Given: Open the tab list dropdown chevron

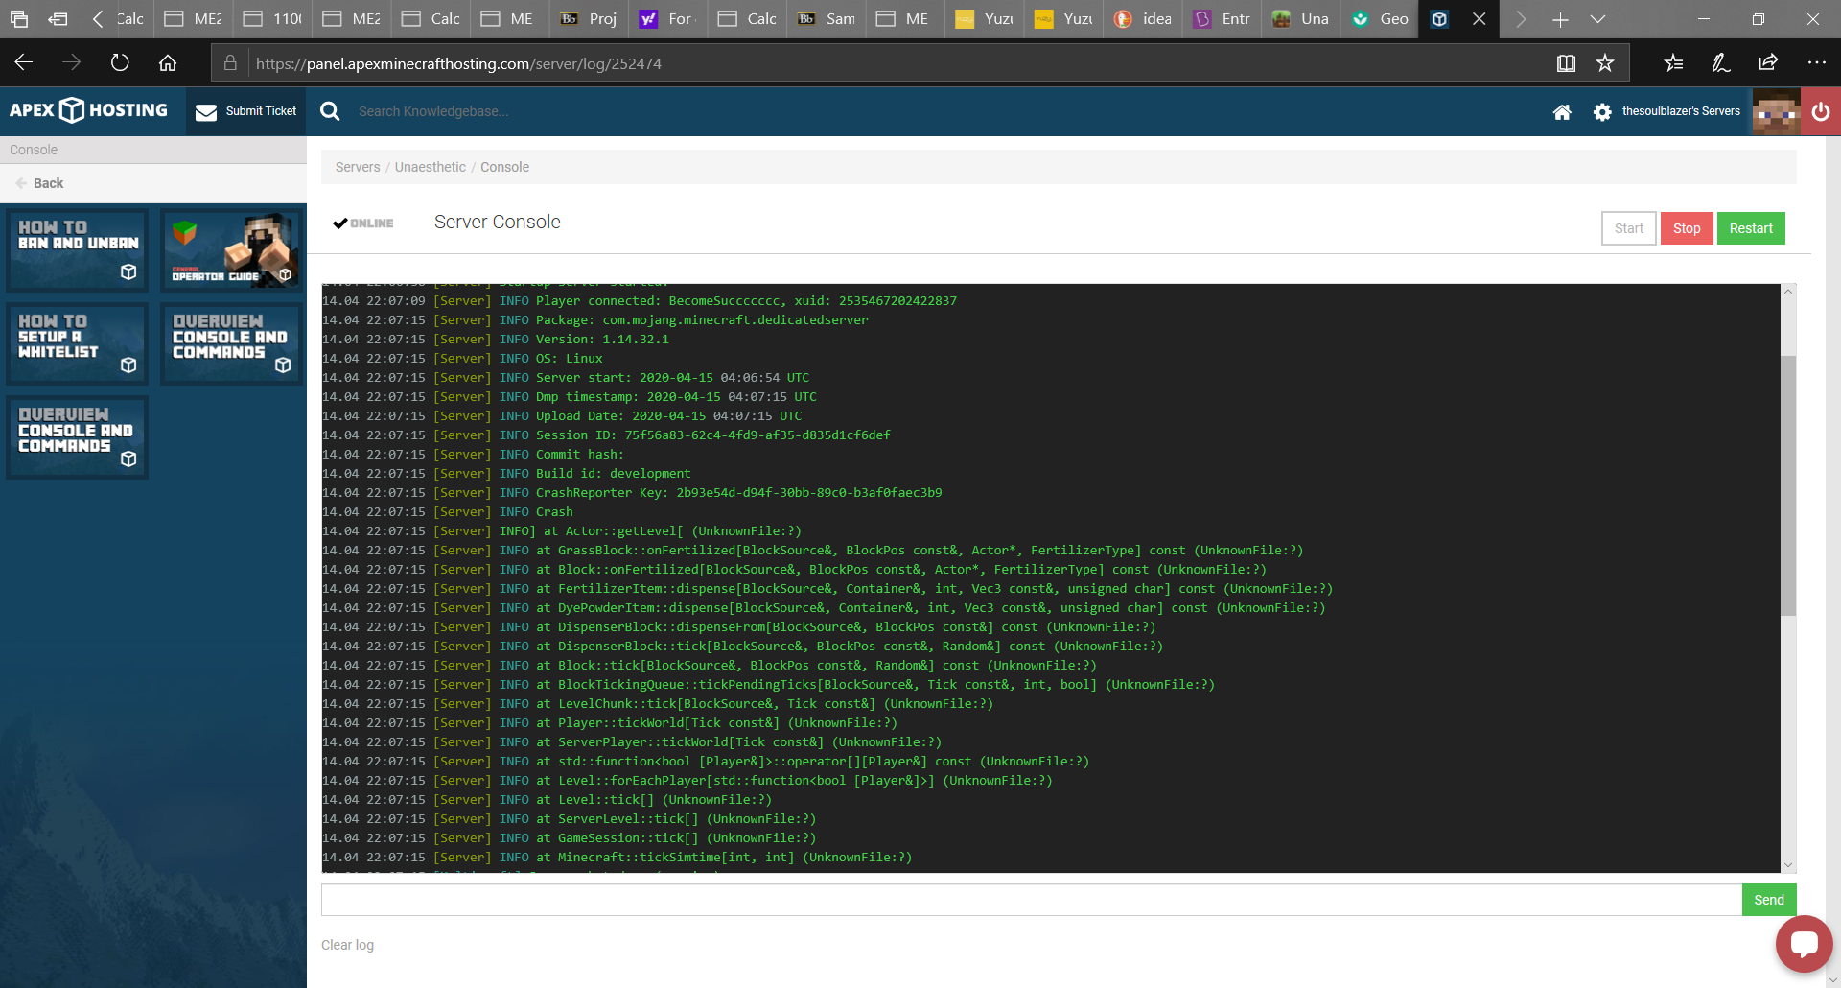Looking at the screenshot, I should [x=1597, y=19].
